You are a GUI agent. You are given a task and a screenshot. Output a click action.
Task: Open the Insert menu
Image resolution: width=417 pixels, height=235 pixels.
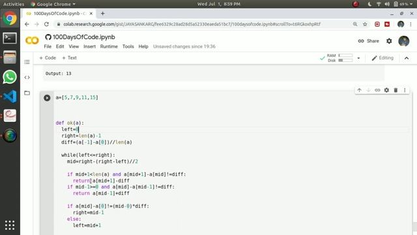pos(90,46)
